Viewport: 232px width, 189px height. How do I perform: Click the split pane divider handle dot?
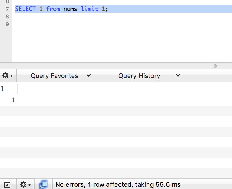pyautogui.click(x=215, y=66)
